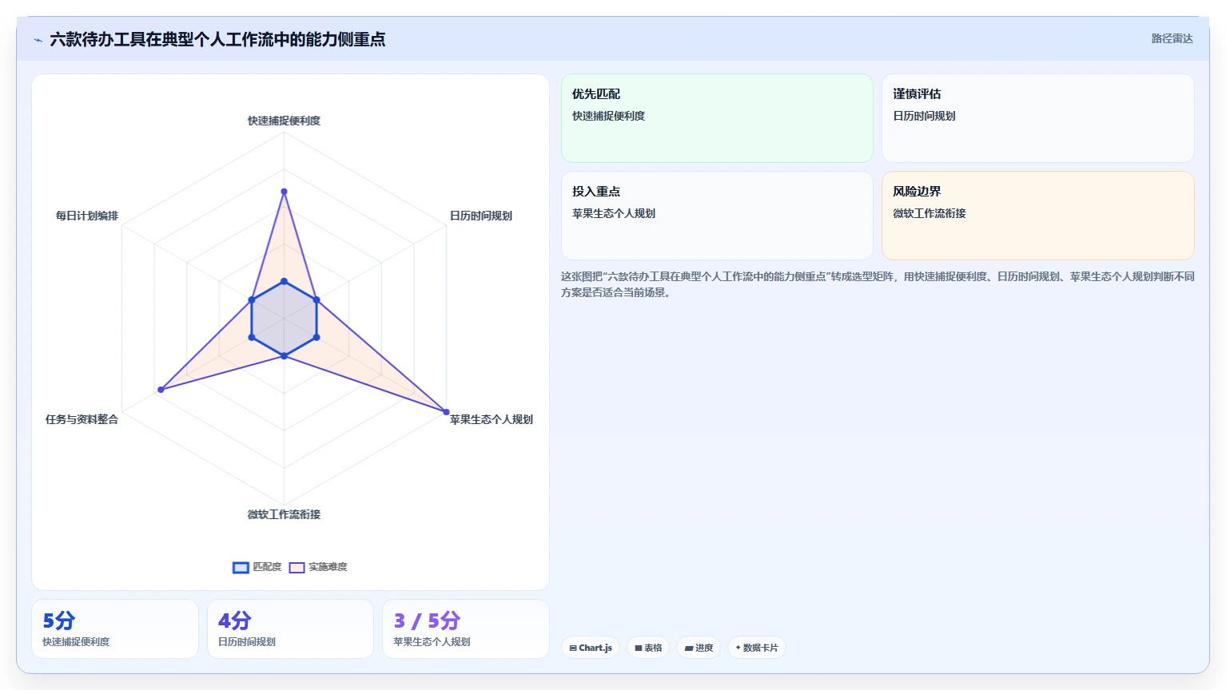The height and width of the screenshot is (690, 1226).
Task: Click the 路径雷达 label in the header
Action: 1172,38
